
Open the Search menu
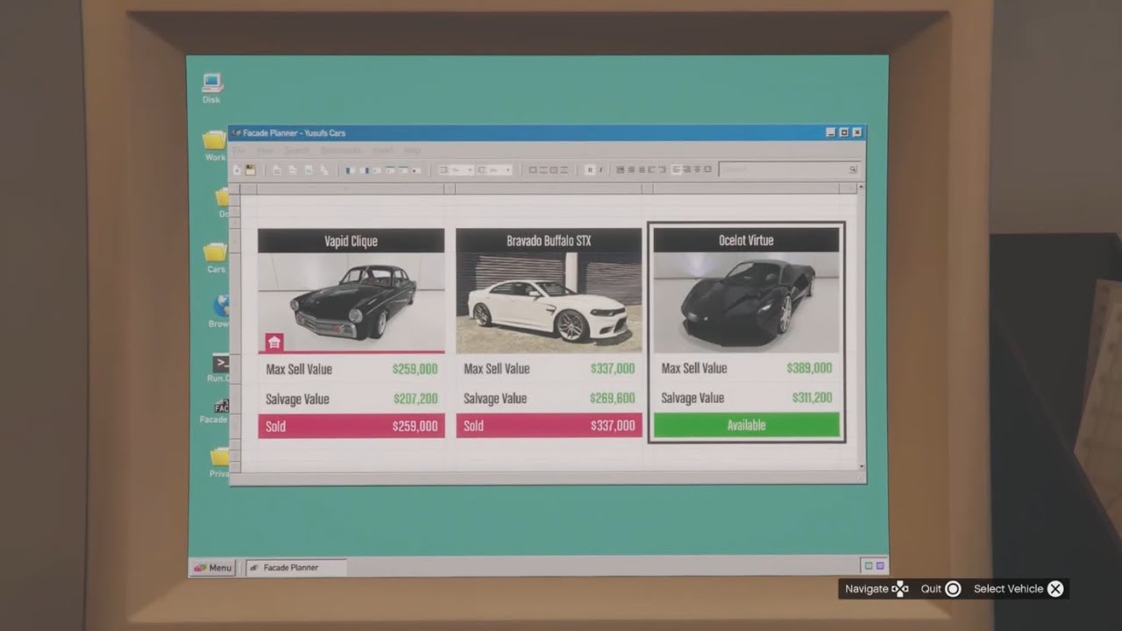(x=296, y=151)
